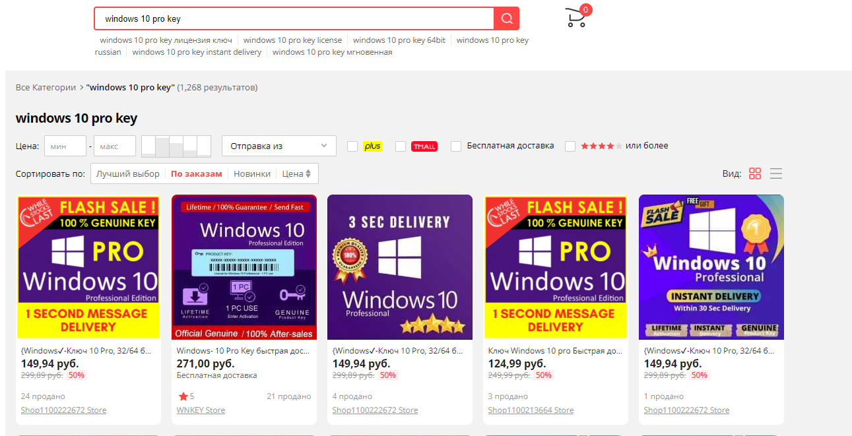The height and width of the screenshot is (436, 852).
Task: Open the Все Категории breadcrumb link
Action: 46,87
